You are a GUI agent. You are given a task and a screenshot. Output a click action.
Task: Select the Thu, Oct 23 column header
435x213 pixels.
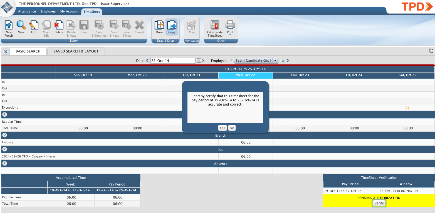pos(300,75)
